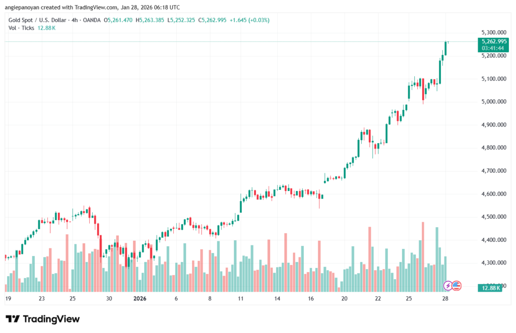516x333 pixels.
Task: Click the +1.645 (+0.03%) change value
Action: pos(249,20)
